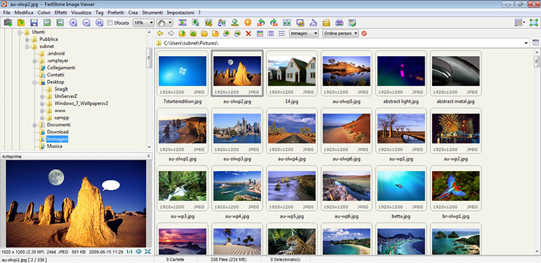Viewport: 541px width, 263px height.
Task: Go to next image with green right arrow
Action: coord(60,23)
